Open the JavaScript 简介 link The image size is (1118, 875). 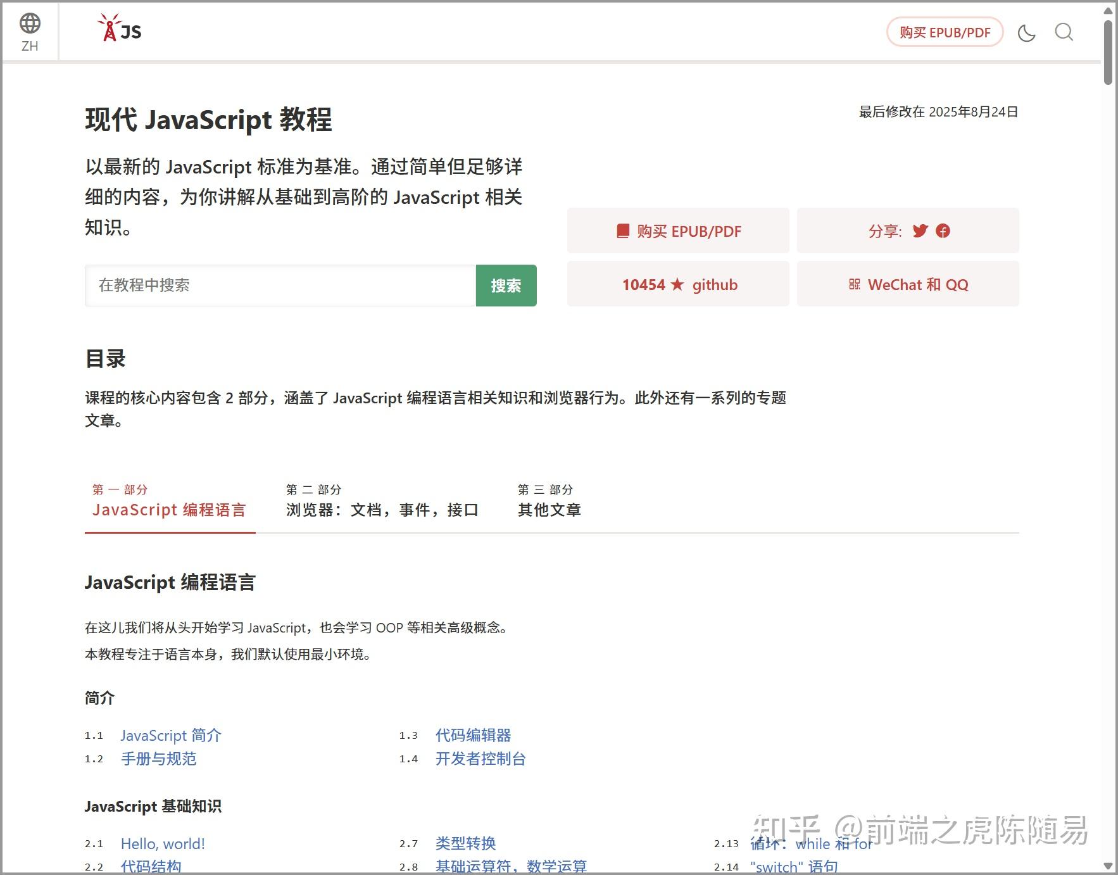[170, 735]
